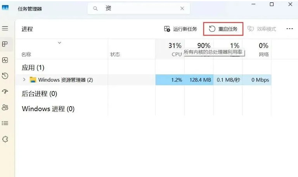Open the App history sidebar icon
This screenshot has width=298, height=177.
point(5,76)
